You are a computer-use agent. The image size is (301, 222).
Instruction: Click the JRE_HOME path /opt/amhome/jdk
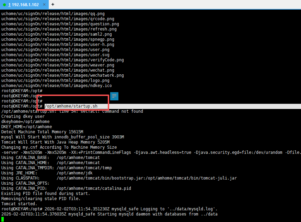pos(73,173)
